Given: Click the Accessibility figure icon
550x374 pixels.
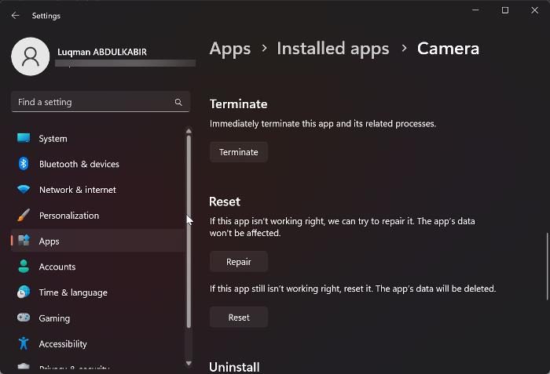Looking at the screenshot, I should pos(24,343).
